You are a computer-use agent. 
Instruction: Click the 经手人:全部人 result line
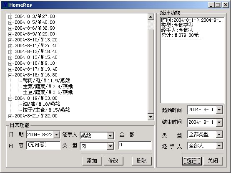[x=177, y=30]
